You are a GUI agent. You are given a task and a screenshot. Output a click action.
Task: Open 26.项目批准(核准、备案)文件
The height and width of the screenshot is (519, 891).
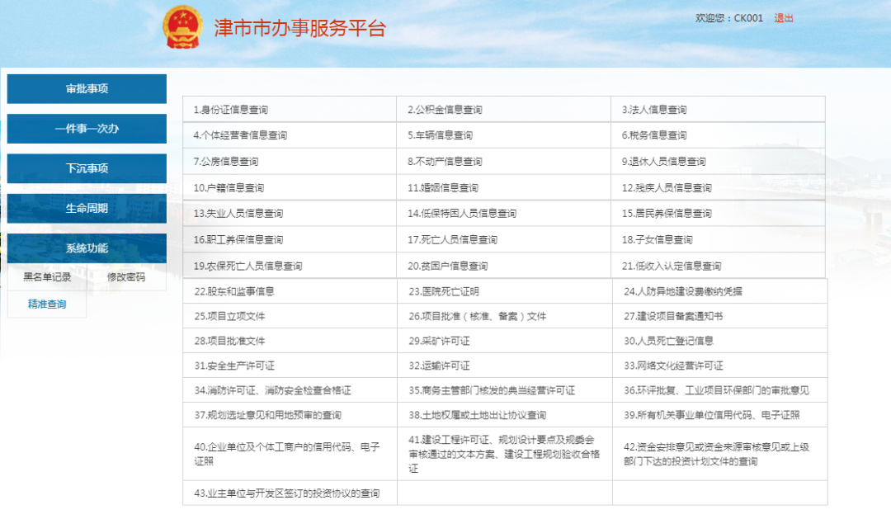(x=478, y=316)
